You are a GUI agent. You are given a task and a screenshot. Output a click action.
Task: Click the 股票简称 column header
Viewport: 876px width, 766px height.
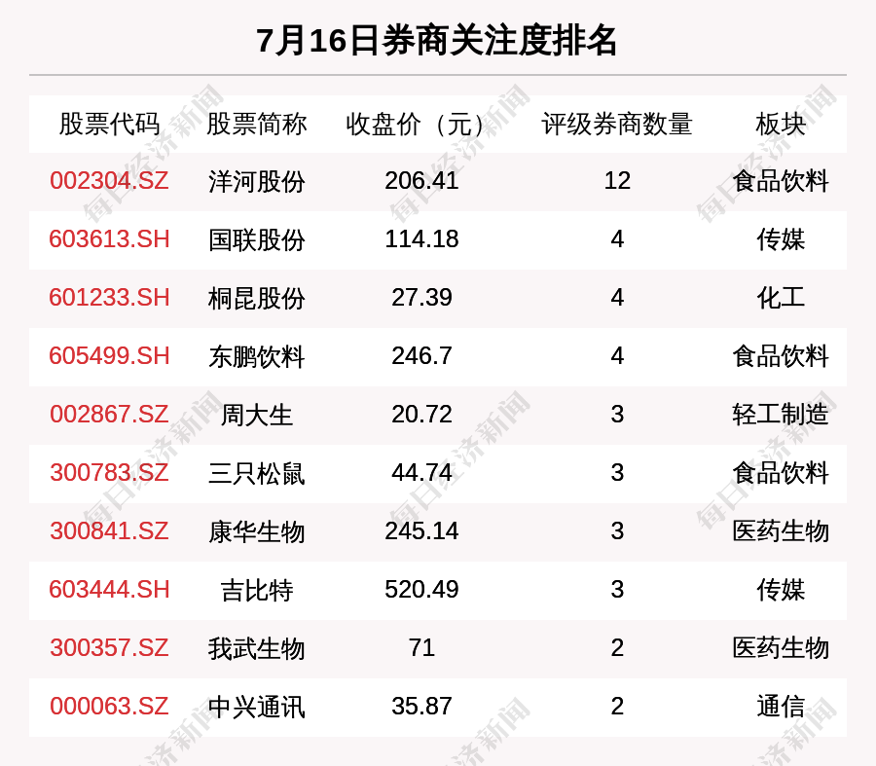coord(256,124)
